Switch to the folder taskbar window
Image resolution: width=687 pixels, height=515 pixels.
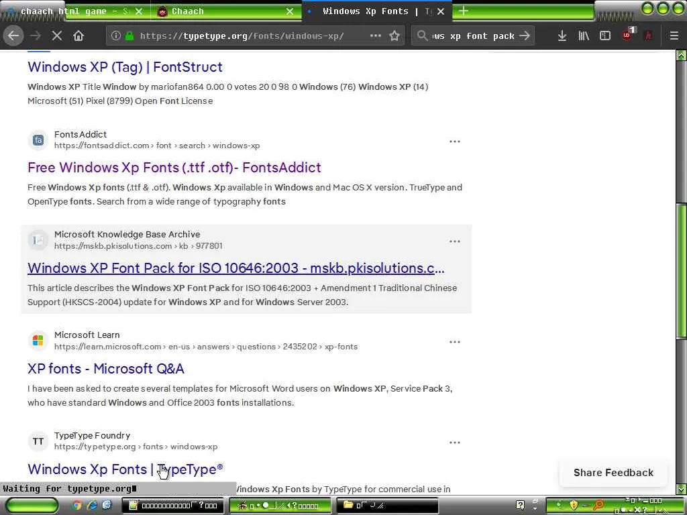click(387, 506)
